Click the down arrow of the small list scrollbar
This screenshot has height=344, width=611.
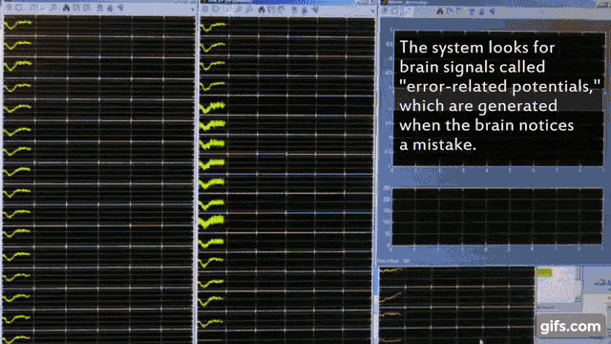pos(578,299)
